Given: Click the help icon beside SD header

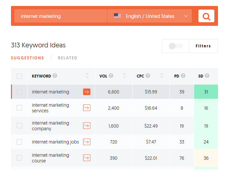Looking at the screenshot, I should pos(207,76).
